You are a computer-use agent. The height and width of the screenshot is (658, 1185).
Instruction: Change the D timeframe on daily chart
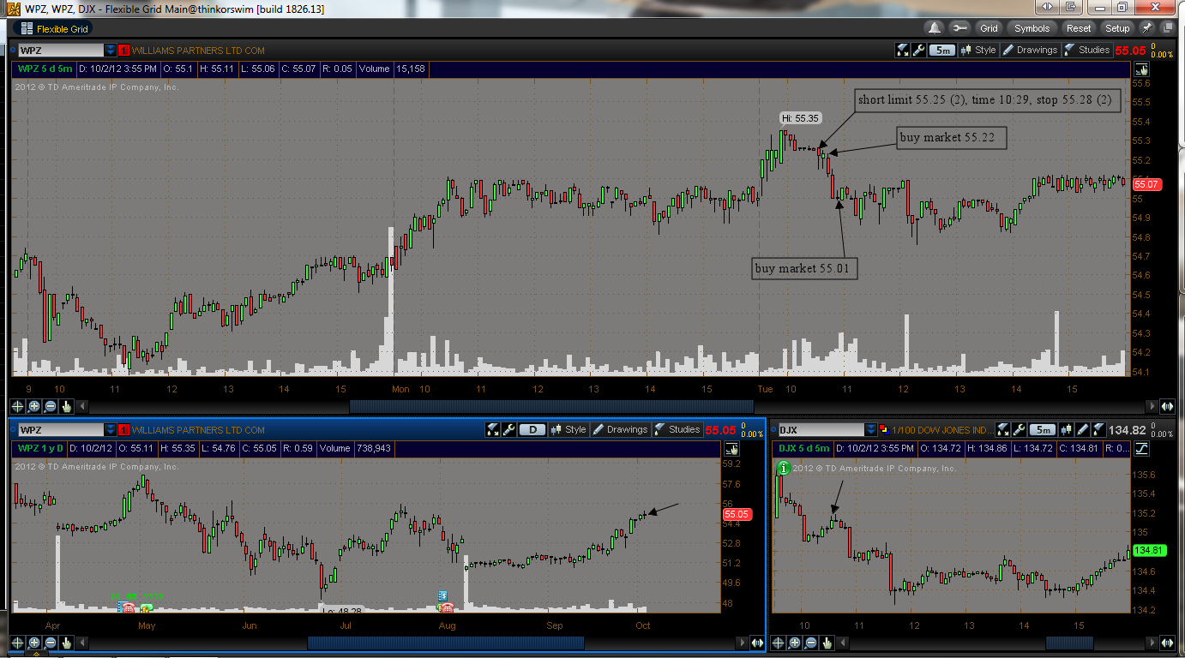[x=532, y=429]
